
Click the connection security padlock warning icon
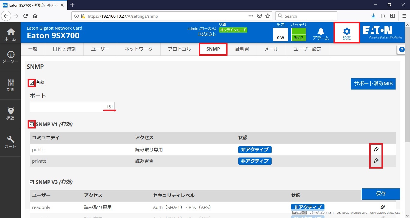[83, 16]
